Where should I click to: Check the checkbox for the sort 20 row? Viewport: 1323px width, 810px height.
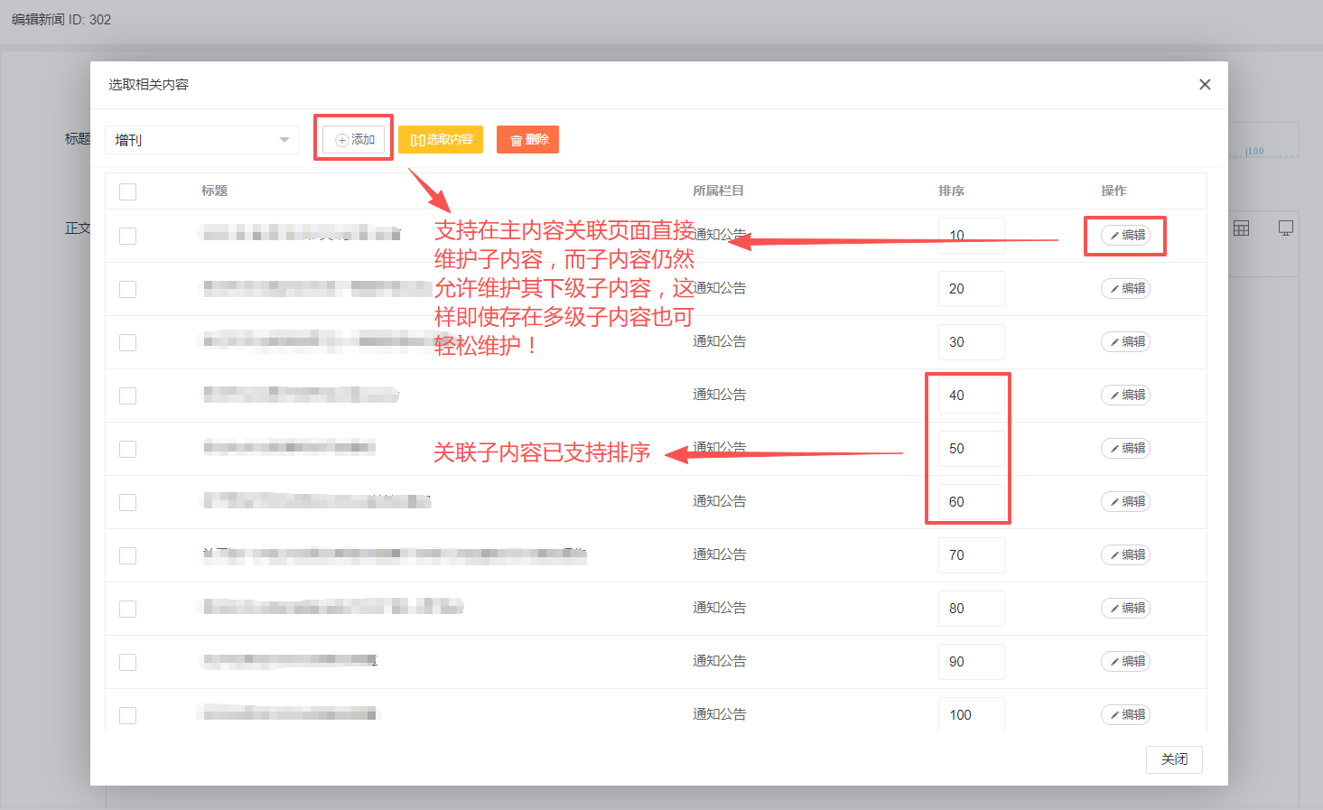coord(128,289)
